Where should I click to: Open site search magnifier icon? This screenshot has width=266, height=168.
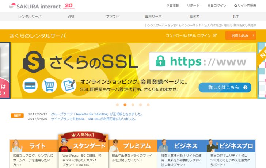tap(235, 6)
